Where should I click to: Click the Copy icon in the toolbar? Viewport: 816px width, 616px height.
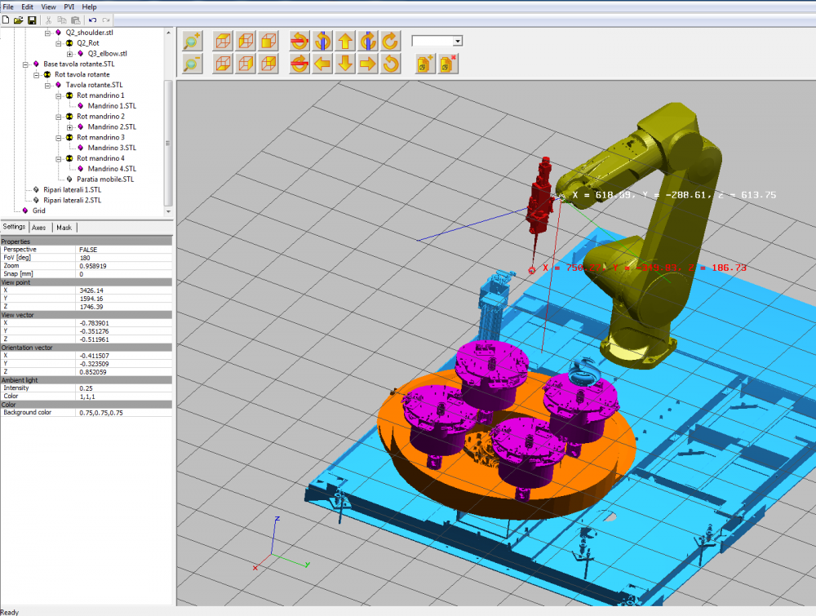[x=62, y=20]
